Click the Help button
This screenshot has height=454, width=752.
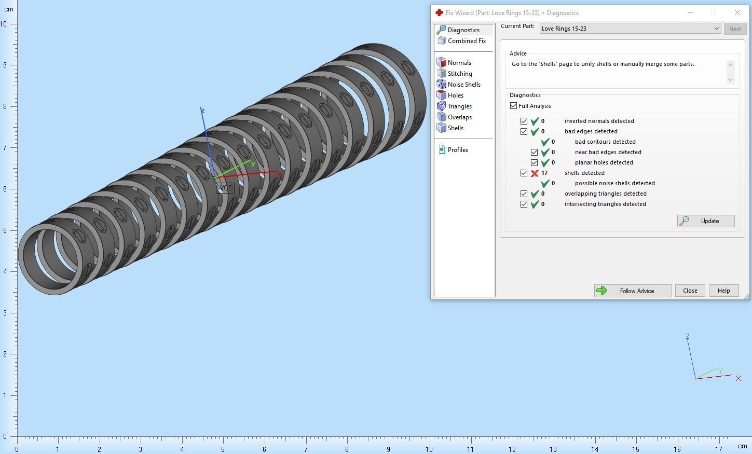click(723, 291)
